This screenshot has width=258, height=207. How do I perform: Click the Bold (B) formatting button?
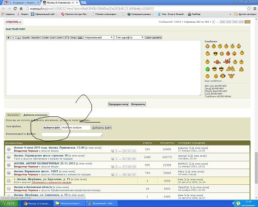click(x=8, y=37)
